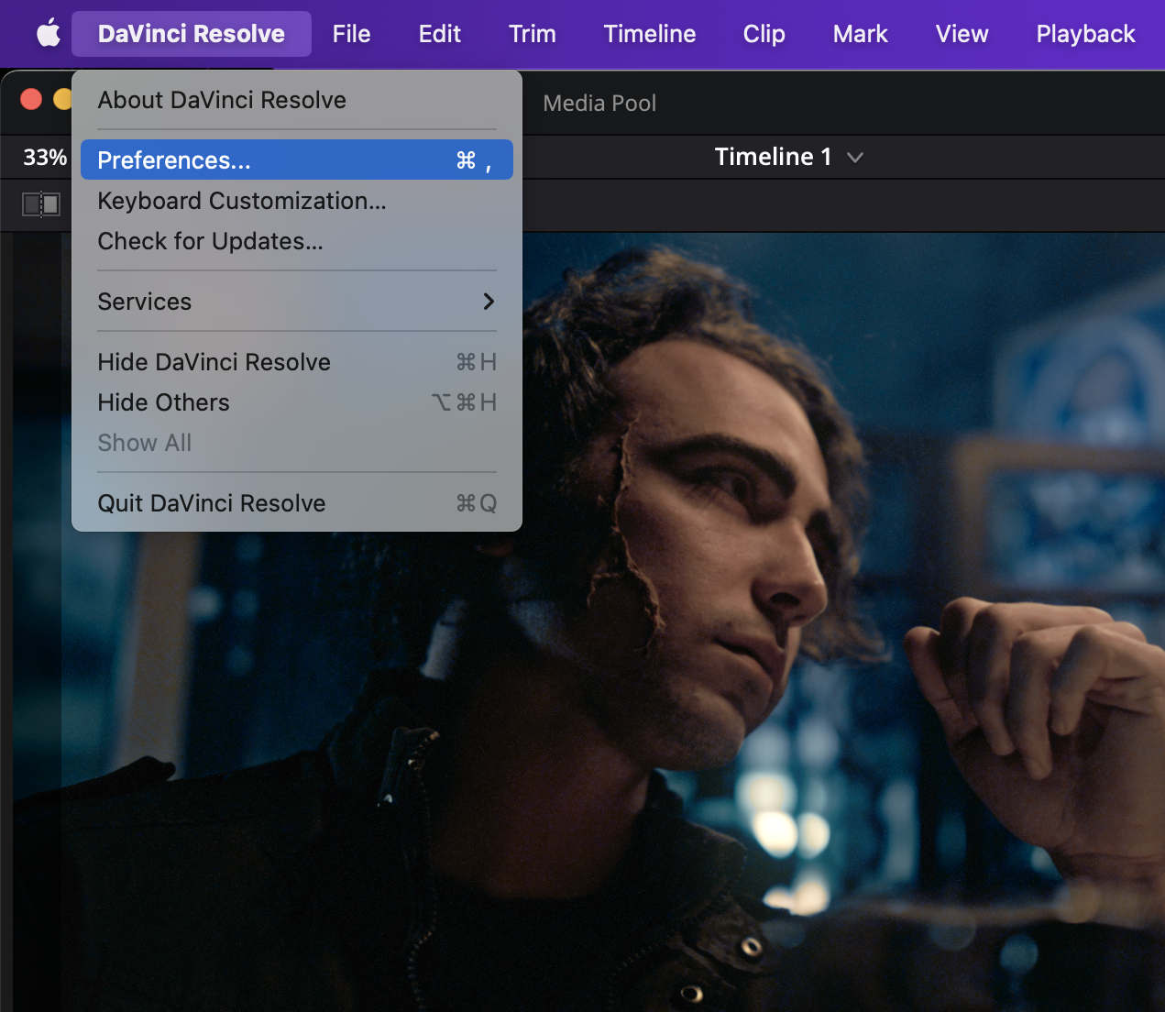Open the Edit menu
Image resolution: width=1165 pixels, height=1012 pixels.
pyautogui.click(x=440, y=34)
